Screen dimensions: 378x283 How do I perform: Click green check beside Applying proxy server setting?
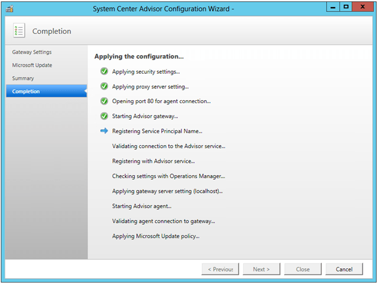point(104,86)
